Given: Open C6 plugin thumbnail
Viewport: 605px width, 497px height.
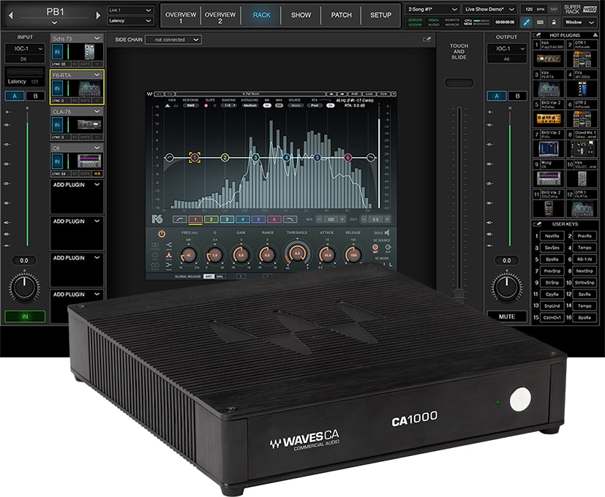Looking at the screenshot, I should click(x=89, y=162).
